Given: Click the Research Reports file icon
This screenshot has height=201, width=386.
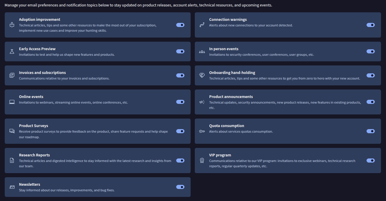Looking at the screenshot, I should click(12, 161).
